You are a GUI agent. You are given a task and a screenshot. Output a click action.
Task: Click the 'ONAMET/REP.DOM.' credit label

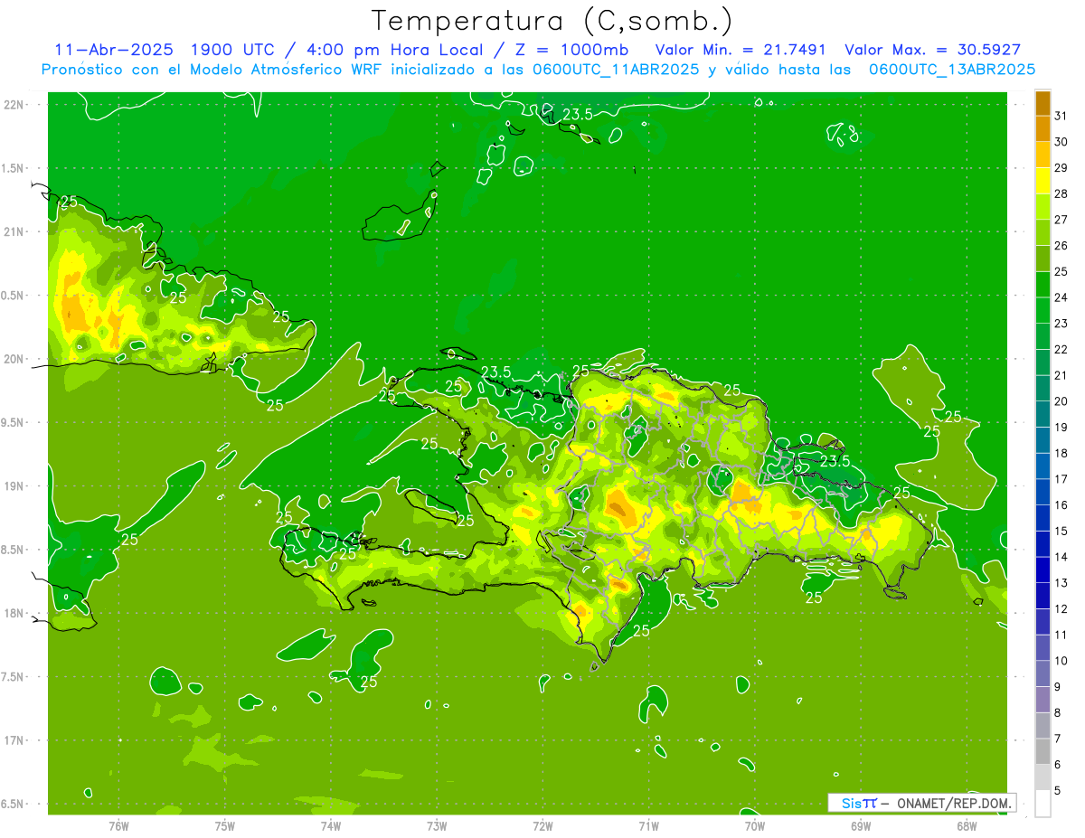pos(954,803)
